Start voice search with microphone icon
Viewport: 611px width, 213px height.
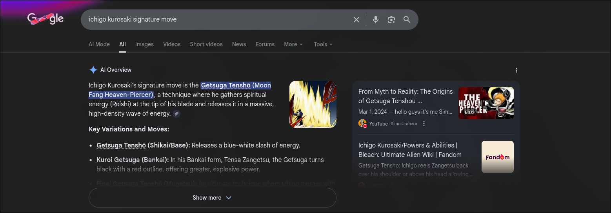tap(376, 20)
